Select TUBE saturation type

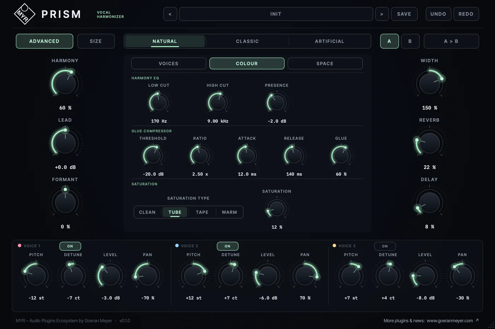point(175,212)
